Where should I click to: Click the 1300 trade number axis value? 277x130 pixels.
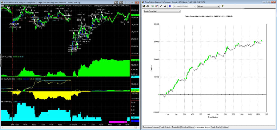267,114
